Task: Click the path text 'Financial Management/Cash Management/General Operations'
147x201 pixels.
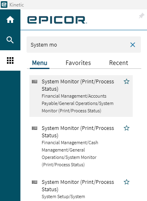Action: [70, 154]
